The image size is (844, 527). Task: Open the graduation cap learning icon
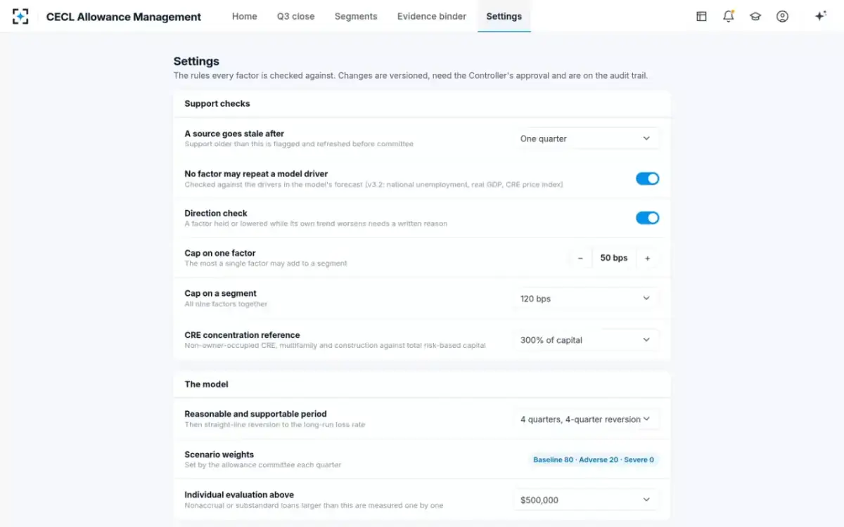point(755,16)
